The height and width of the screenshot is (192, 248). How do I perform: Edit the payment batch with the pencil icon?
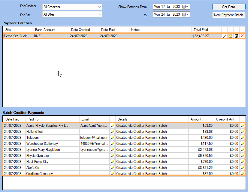tap(224, 36)
